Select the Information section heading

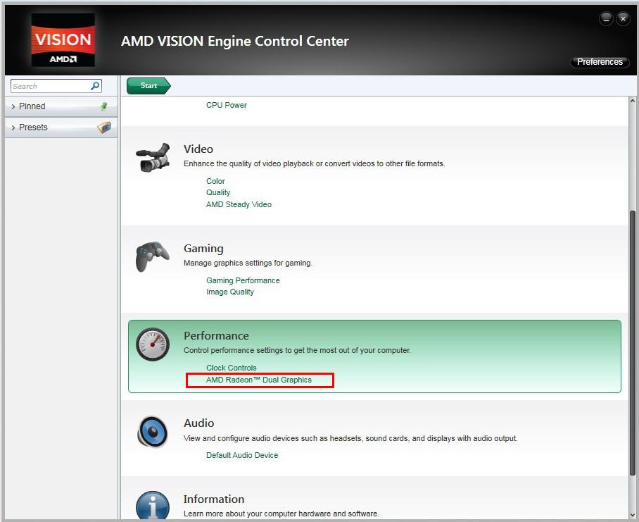pos(213,499)
